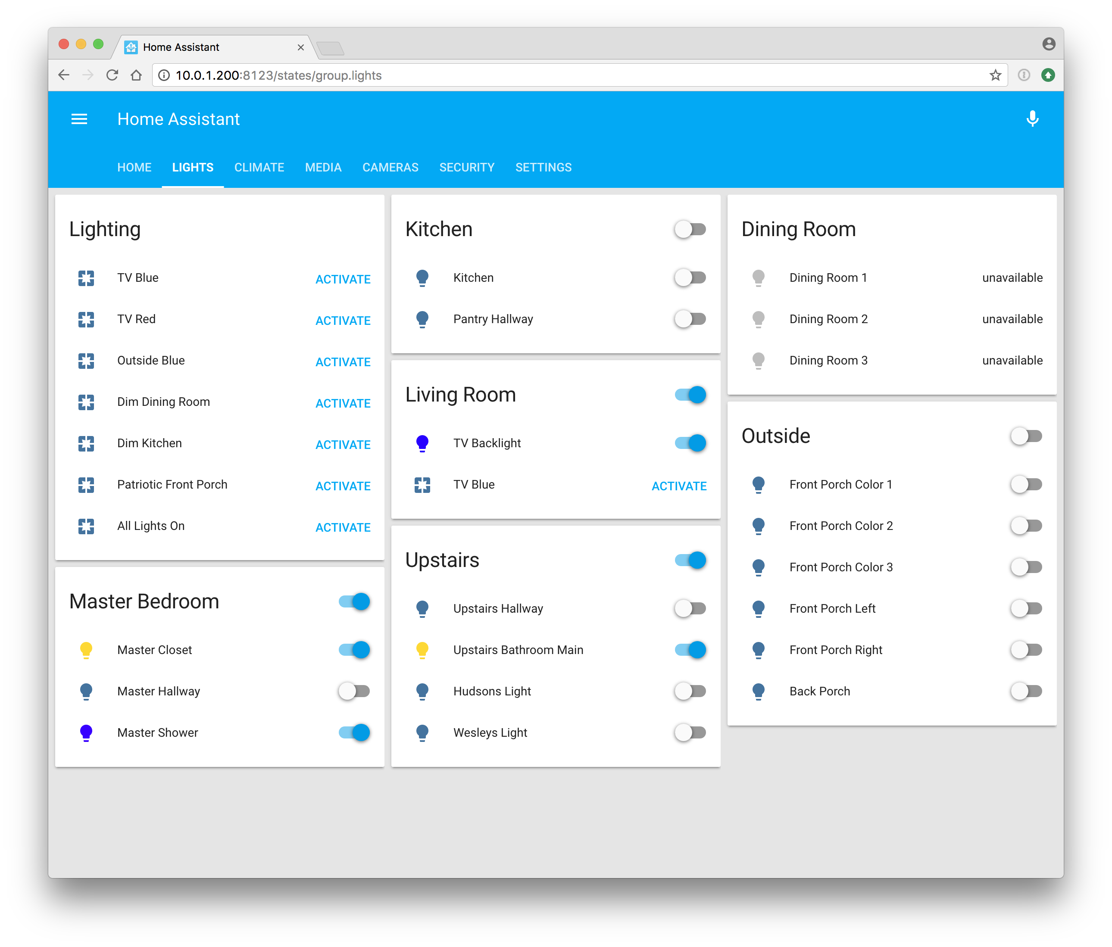The height and width of the screenshot is (947, 1112).
Task: Click the Back Porch bulb icon
Action: pos(758,691)
